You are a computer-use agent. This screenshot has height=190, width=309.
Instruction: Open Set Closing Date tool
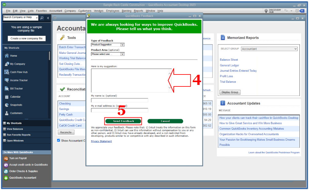(x=70, y=64)
